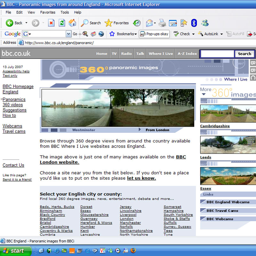Click in the BBC search input field

218,54
